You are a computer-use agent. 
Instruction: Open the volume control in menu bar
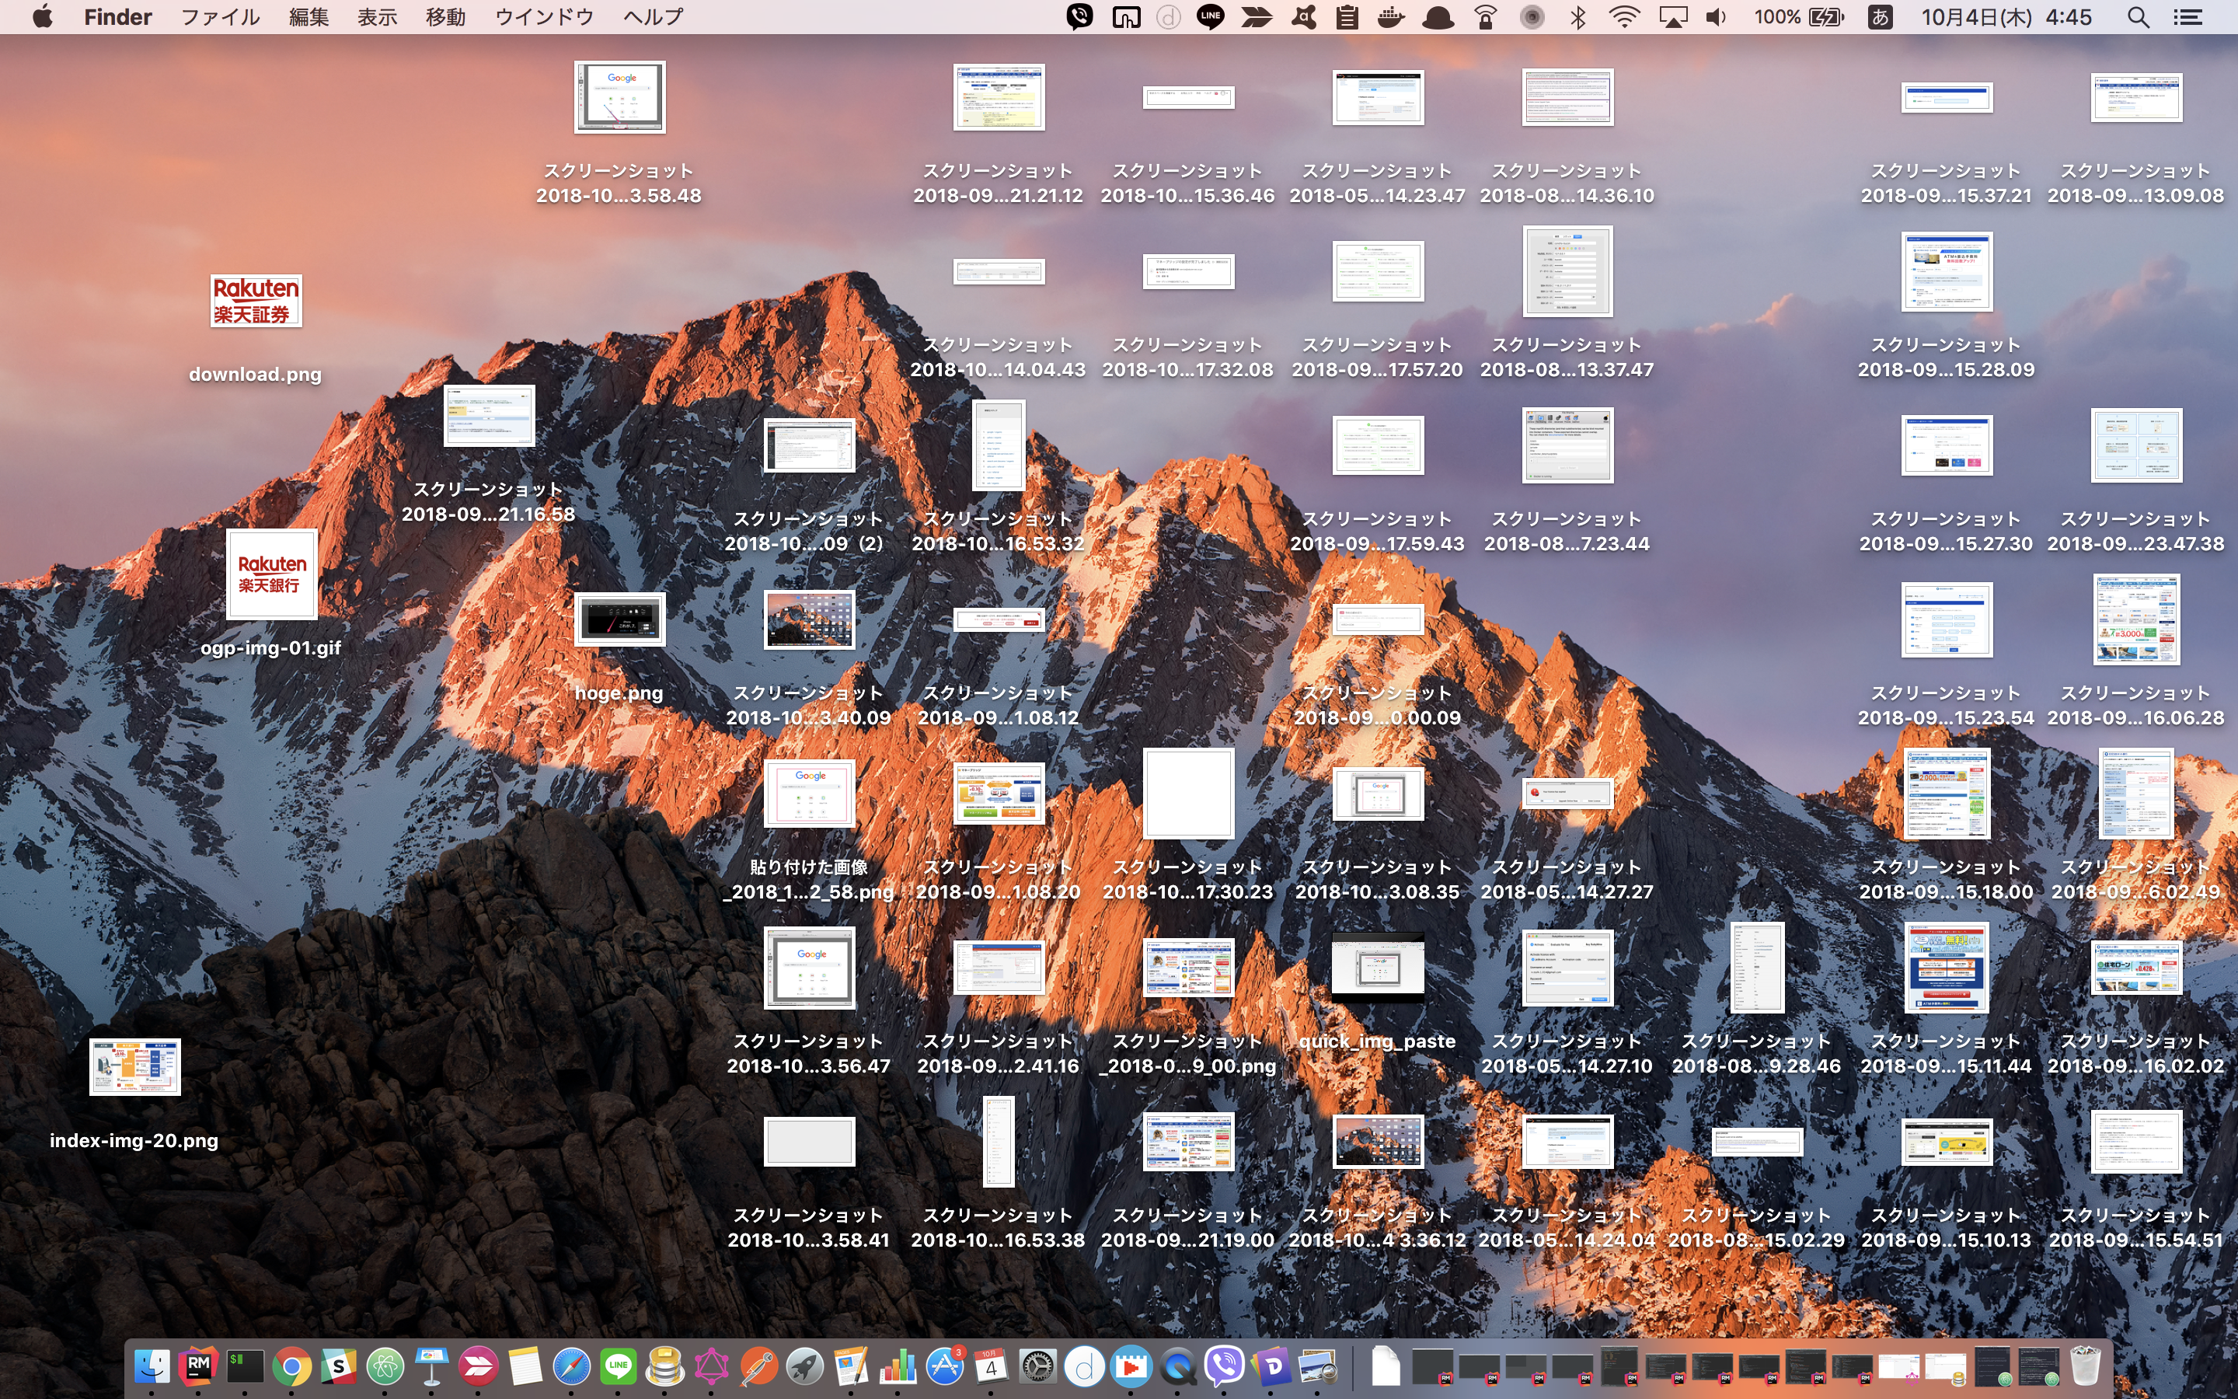coord(1716,16)
